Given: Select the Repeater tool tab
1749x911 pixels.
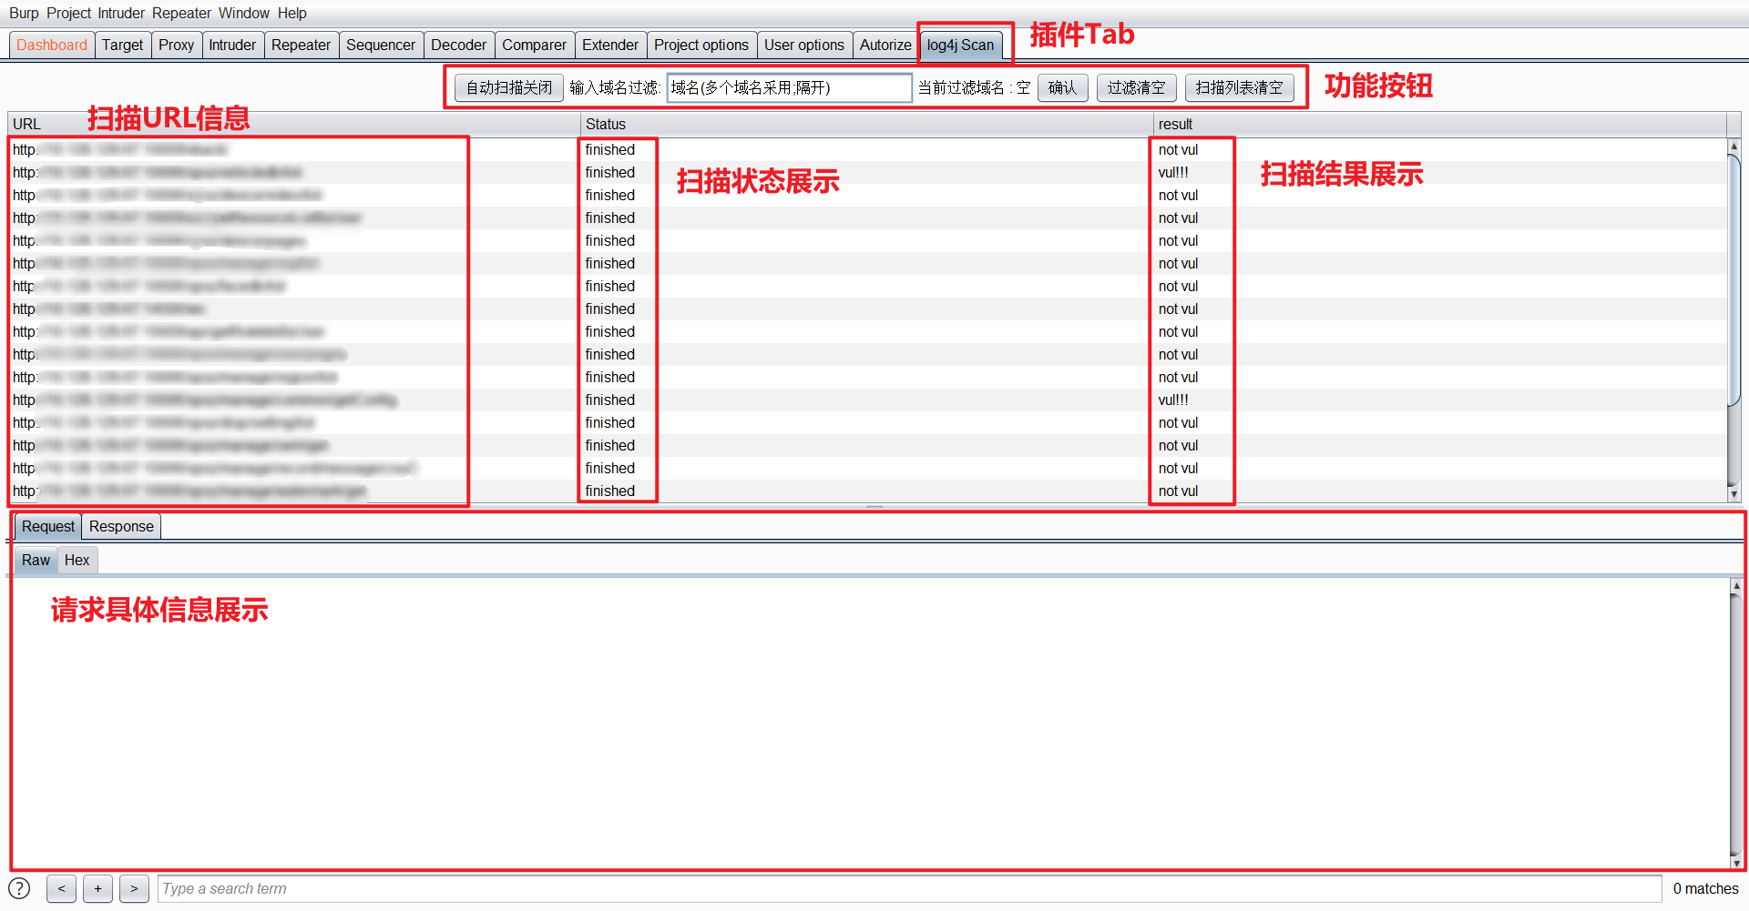Looking at the screenshot, I should point(301,46).
